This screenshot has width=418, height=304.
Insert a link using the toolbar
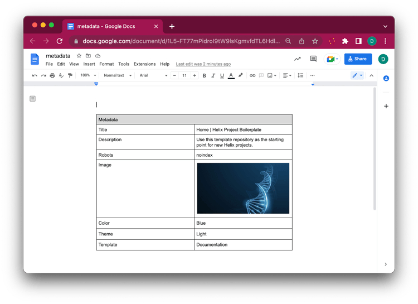tap(252, 75)
